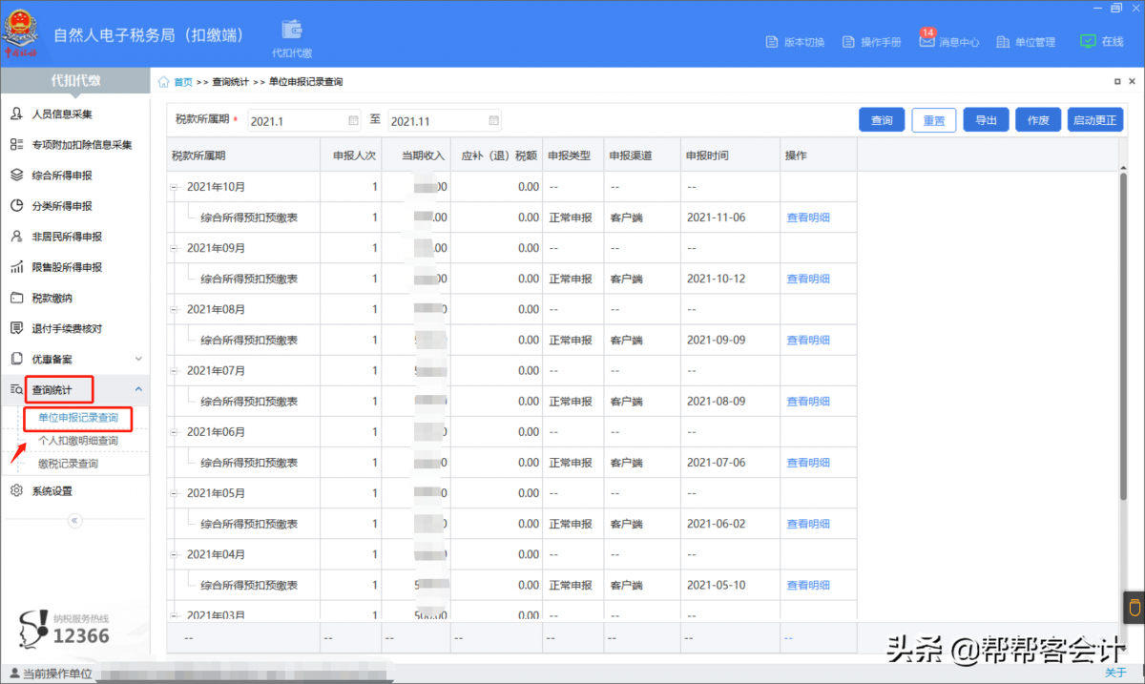The width and height of the screenshot is (1145, 684).
Task: Open 单位管理 in the top bar
Action: (x=1003, y=42)
